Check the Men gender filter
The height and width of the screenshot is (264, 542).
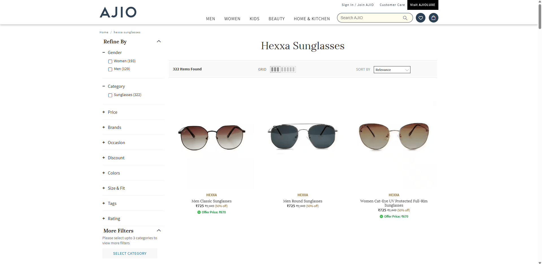click(110, 69)
